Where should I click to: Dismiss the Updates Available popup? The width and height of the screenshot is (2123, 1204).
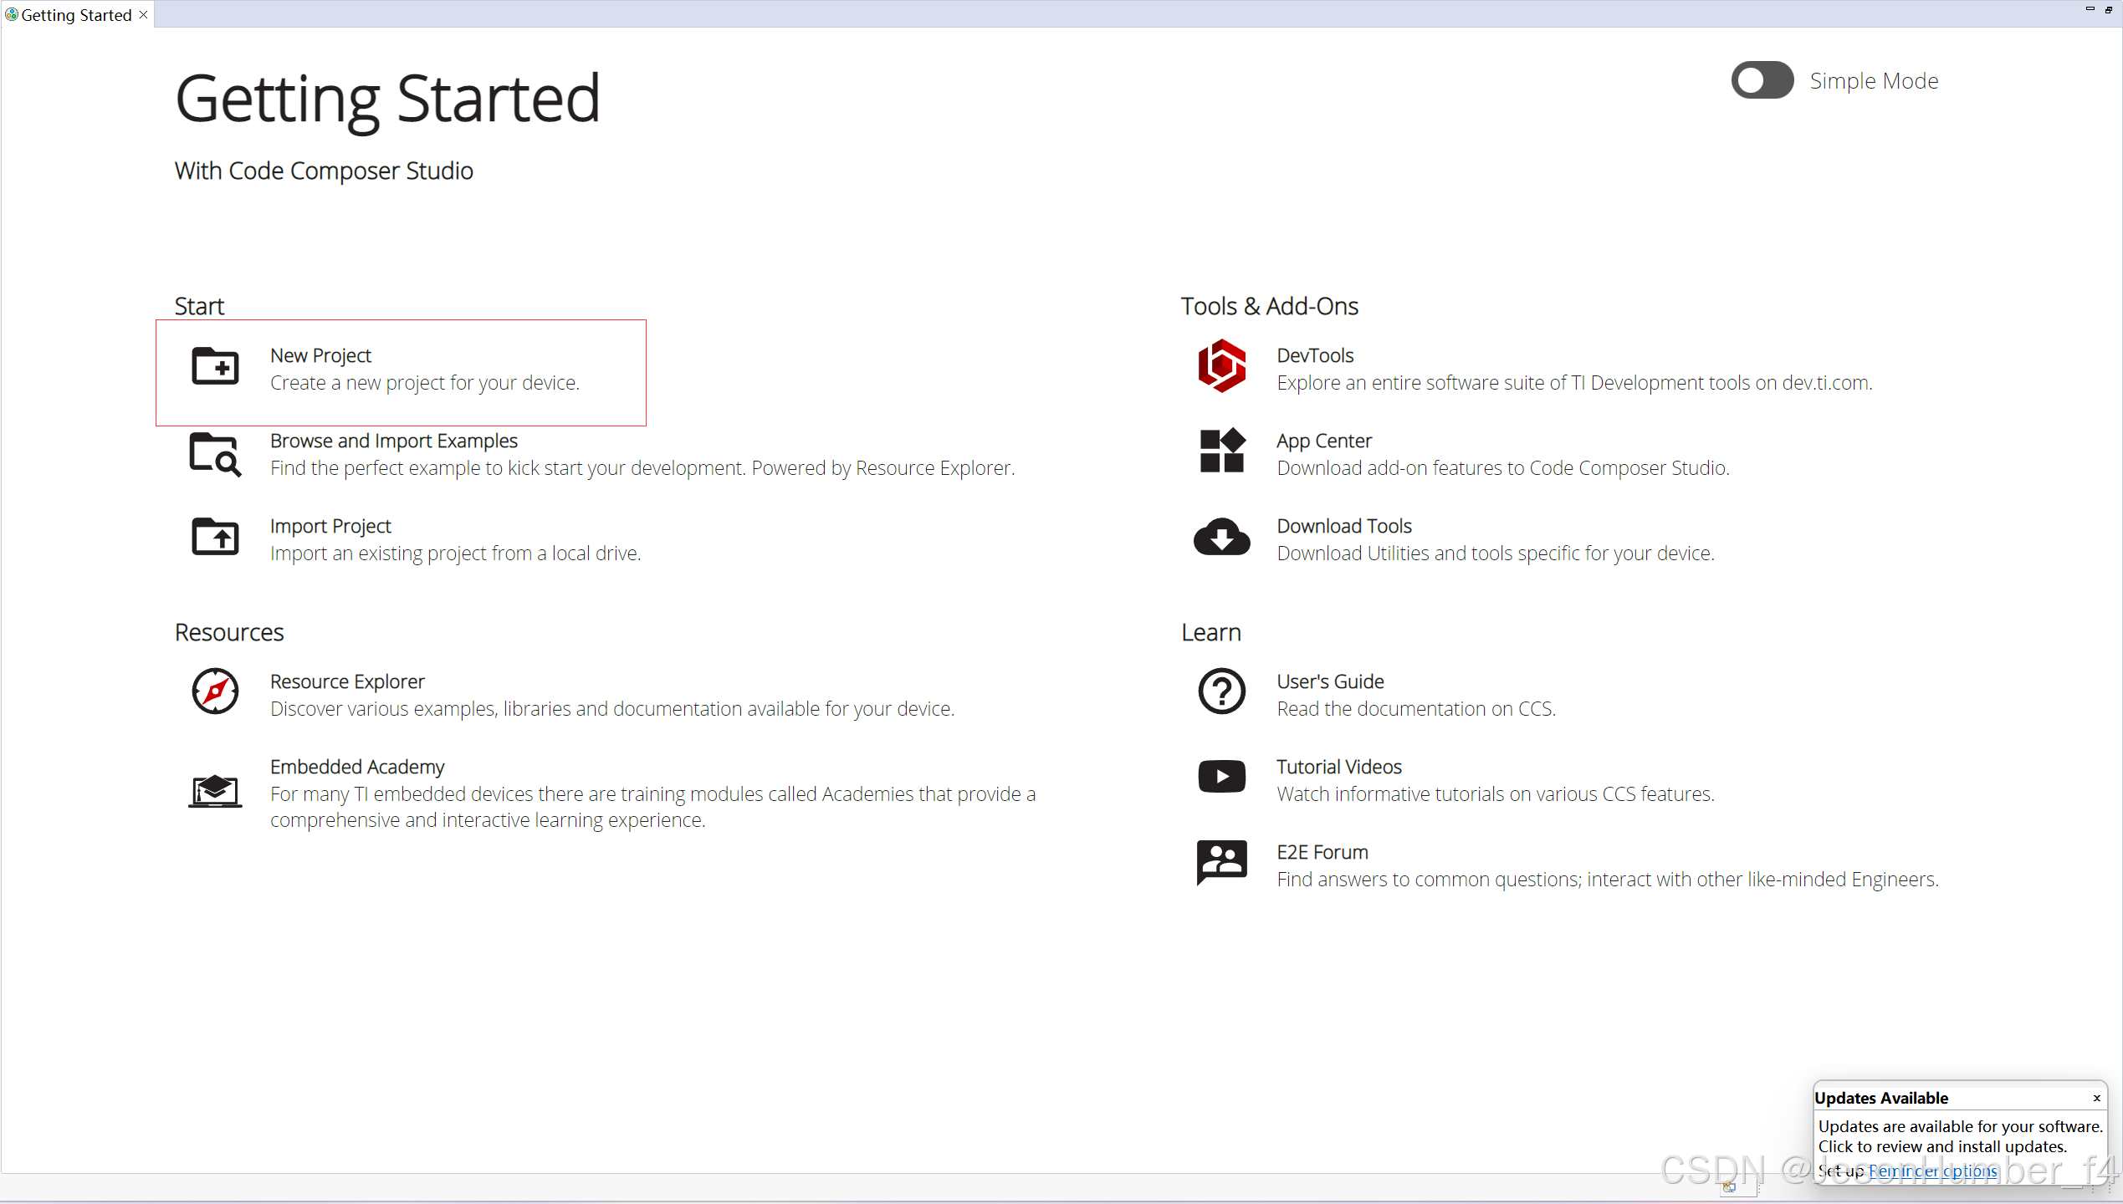coord(2096,1099)
